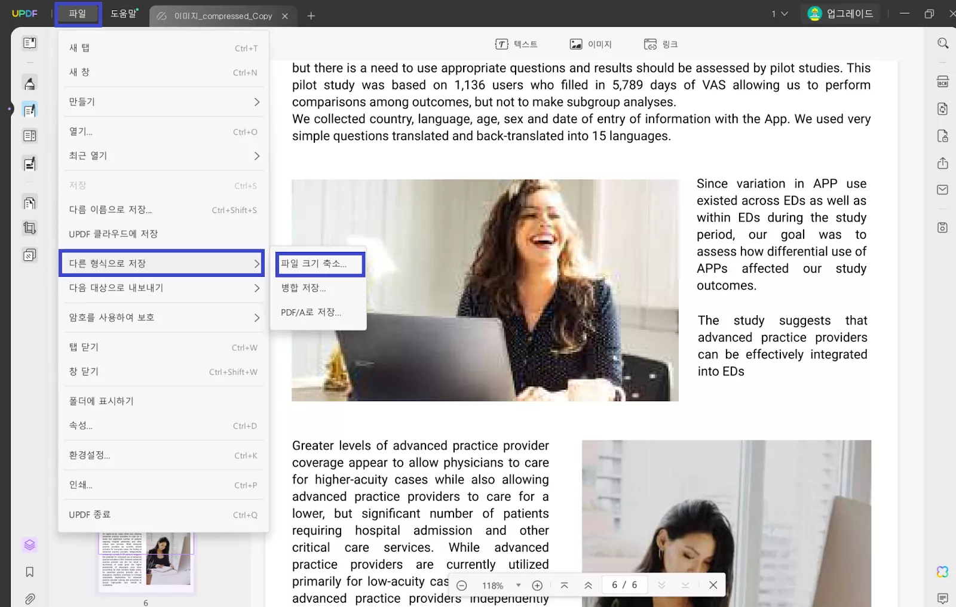Screen dimensions: 956x607
Task: Add an image with 이미지 tool
Action: click(591, 44)
